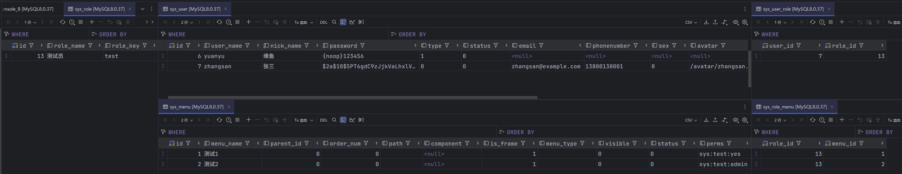The image size is (902, 174).
Task: Add a new row in sys_role
Action: pyautogui.click(x=92, y=22)
